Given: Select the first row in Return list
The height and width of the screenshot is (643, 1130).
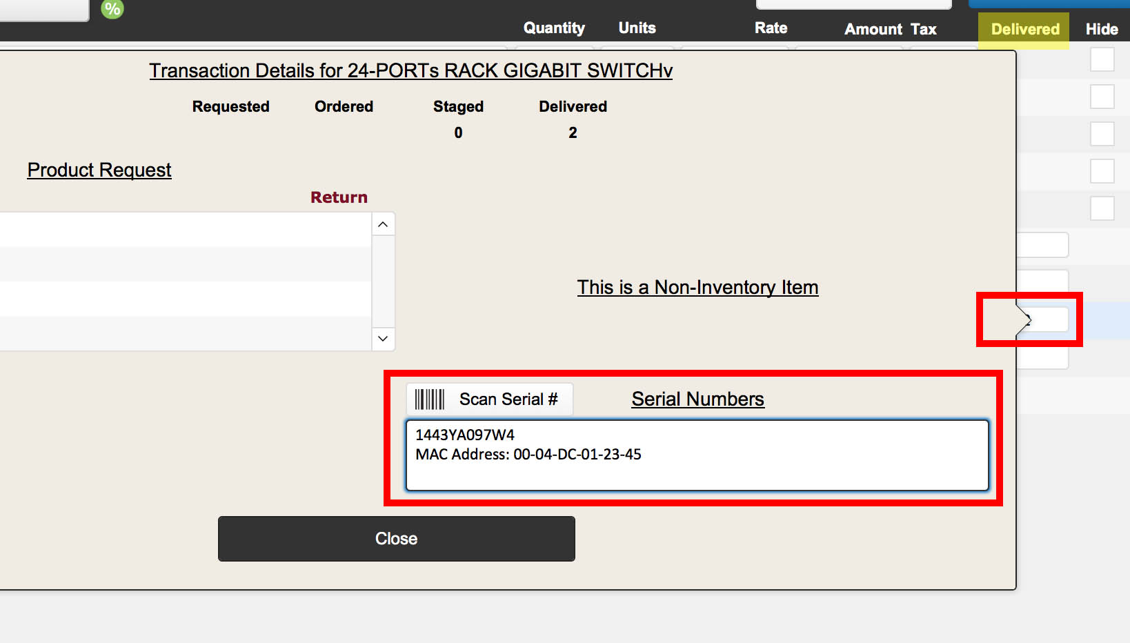Looking at the screenshot, I should (185, 230).
